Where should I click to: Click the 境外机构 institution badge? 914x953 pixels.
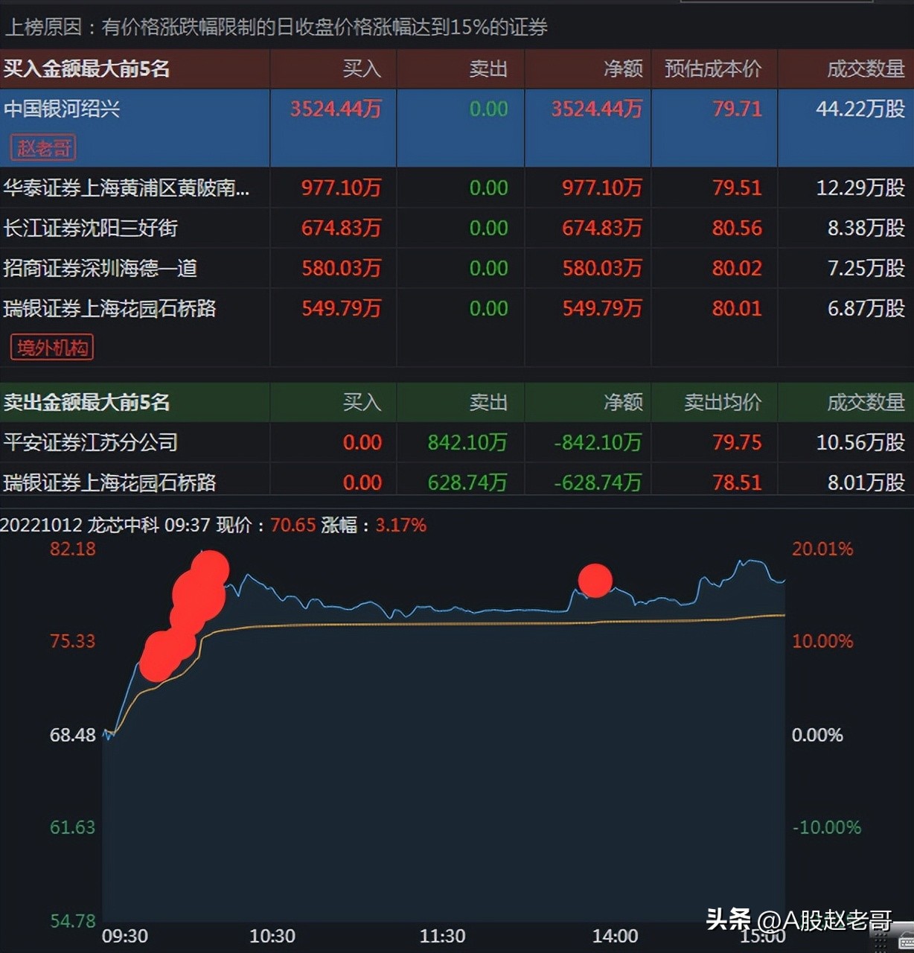tap(51, 347)
